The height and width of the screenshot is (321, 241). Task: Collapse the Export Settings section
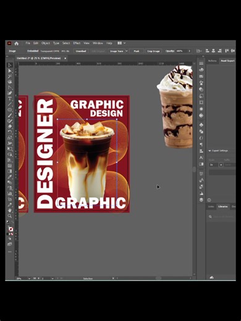(x=209, y=151)
